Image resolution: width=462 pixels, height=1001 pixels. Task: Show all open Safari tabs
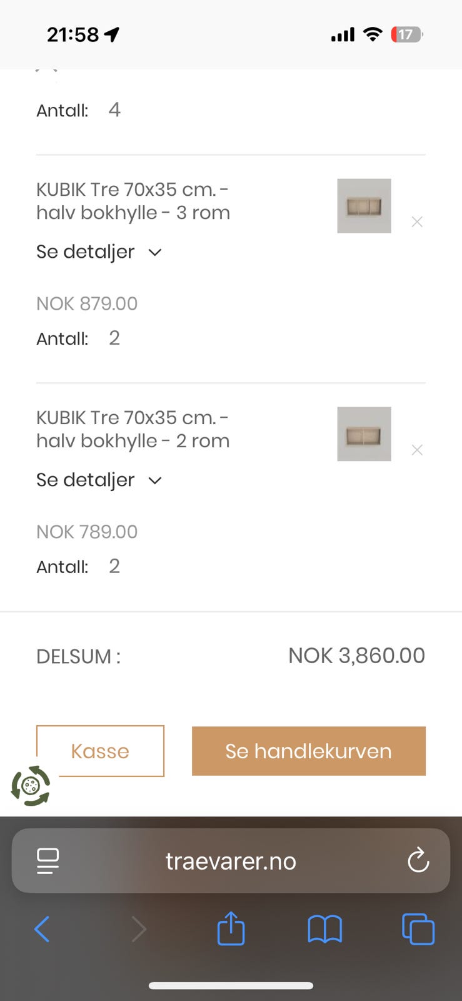click(418, 929)
